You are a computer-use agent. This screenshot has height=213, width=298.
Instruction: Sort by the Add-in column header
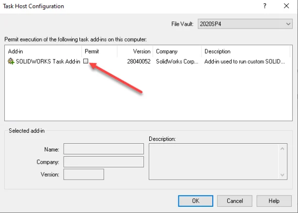[43, 51]
